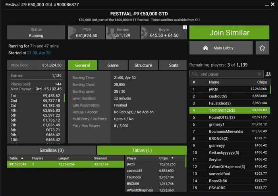Click the trophy icon in Prize box

click(x=72, y=32)
